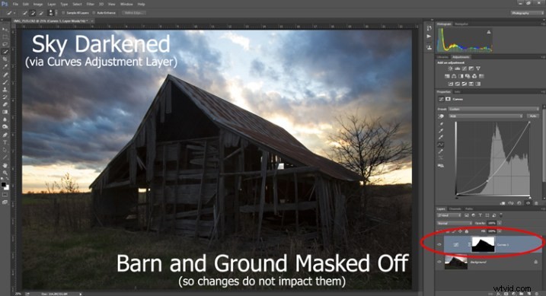Toggle lock position in Layers panel

[x=461, y=231]
